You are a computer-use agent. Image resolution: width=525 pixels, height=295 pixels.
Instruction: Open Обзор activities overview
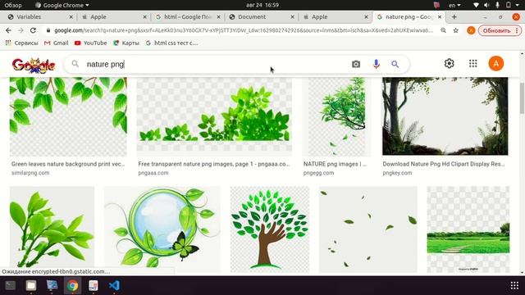click(13, 5)
